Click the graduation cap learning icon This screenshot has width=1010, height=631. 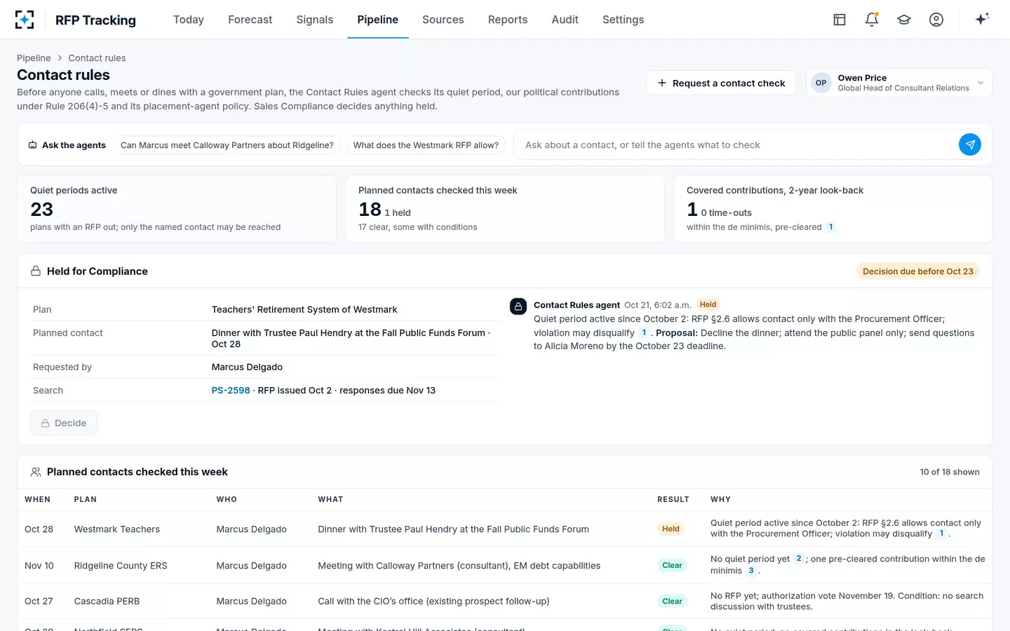(x=904, y=20)
